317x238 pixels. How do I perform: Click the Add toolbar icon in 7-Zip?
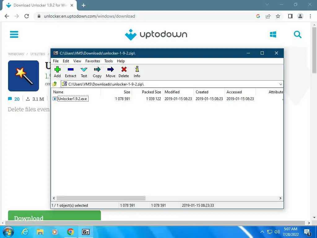(57, 69)
